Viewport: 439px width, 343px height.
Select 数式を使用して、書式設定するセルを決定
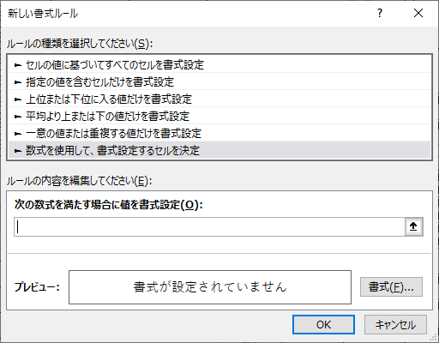click(219, 150)
